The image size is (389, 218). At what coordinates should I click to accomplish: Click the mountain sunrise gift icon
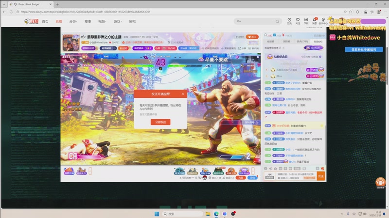pos(192,171)
